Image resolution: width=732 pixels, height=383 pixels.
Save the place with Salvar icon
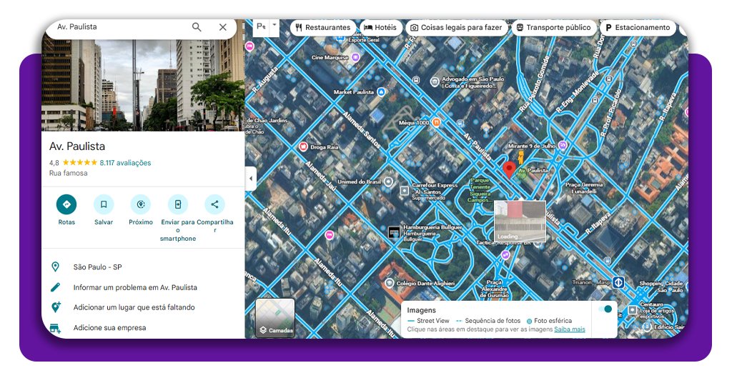coord(104,204)
